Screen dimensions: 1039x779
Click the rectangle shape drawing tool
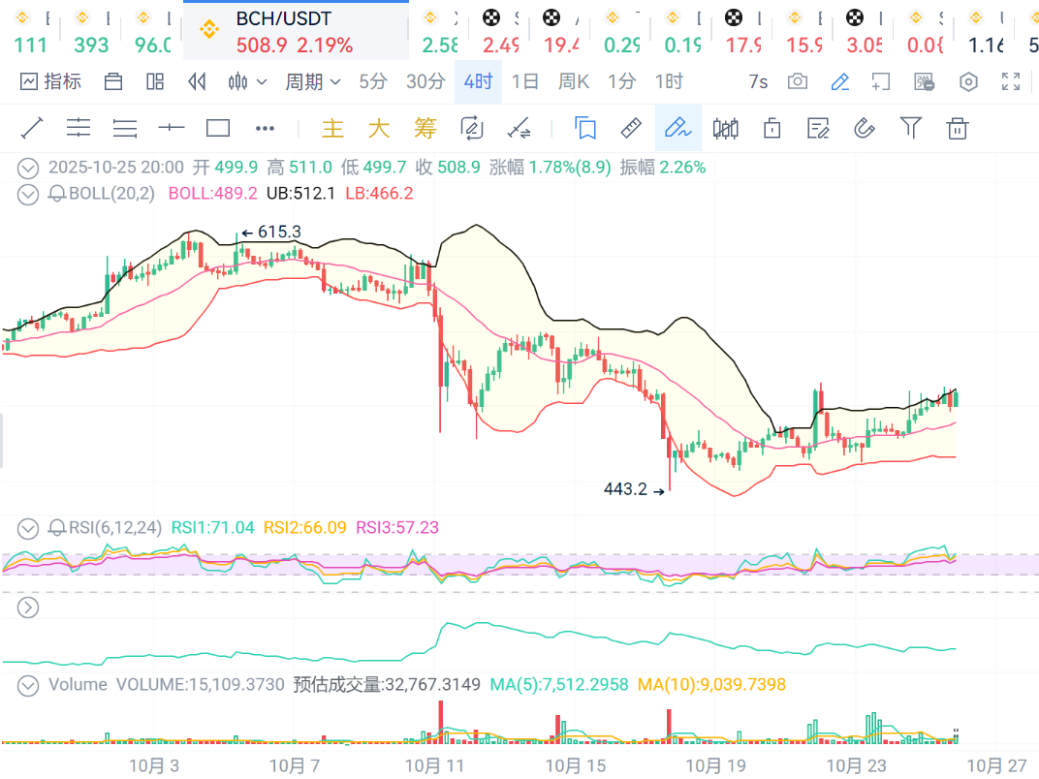click(218, 128)
